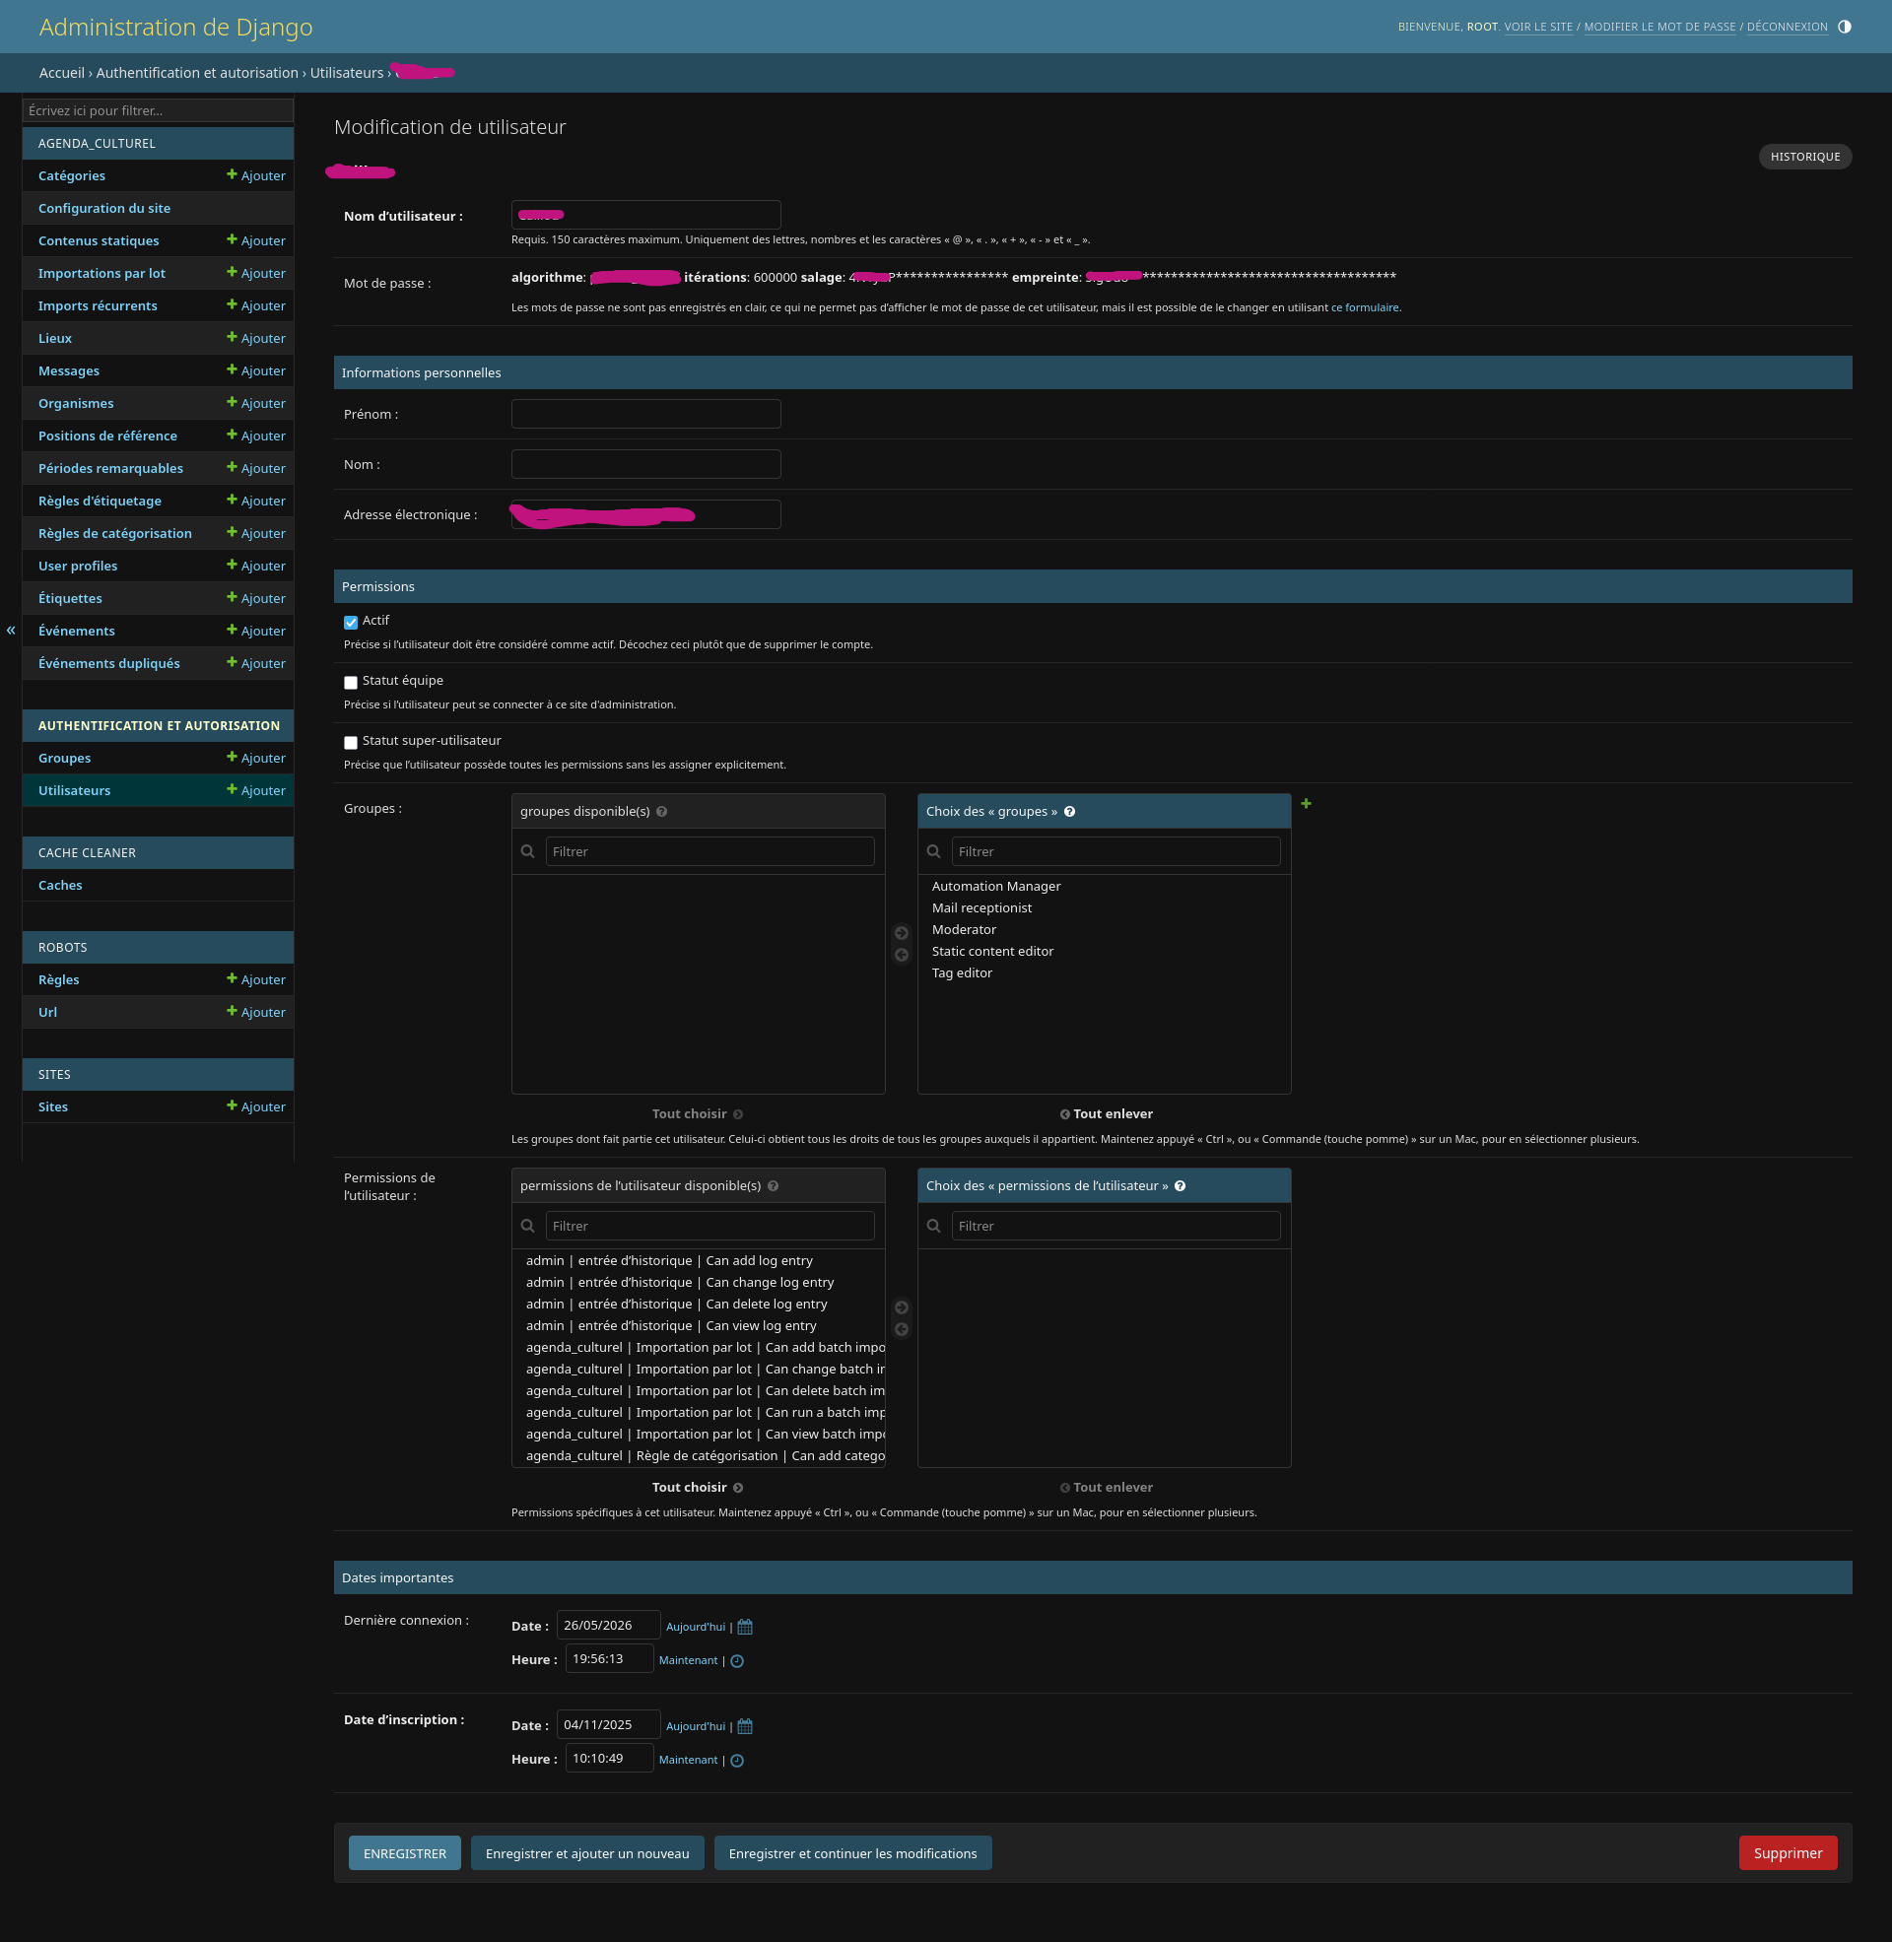The width and height of the screenshot is (1892, 1942).
Task: Open Organismes in the sidebar
Action: (x=76, y=403)
